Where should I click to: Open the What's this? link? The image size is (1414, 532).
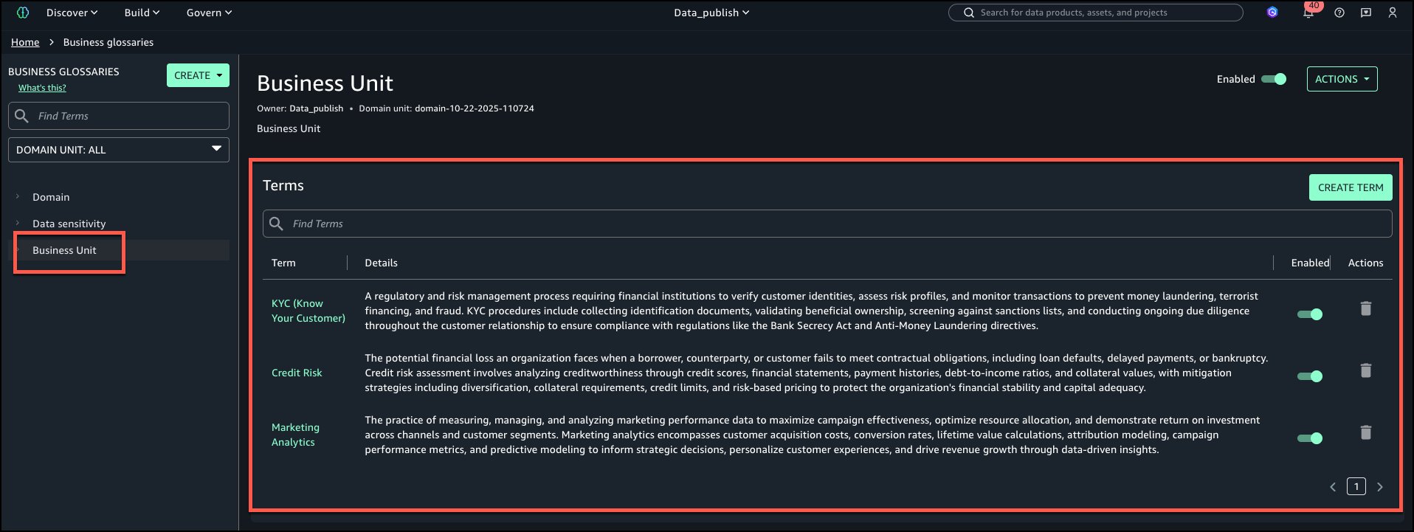42,88
